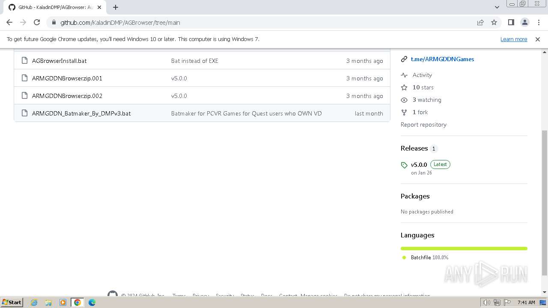Click the 'last month' timestamp text

tap(369, 113)
